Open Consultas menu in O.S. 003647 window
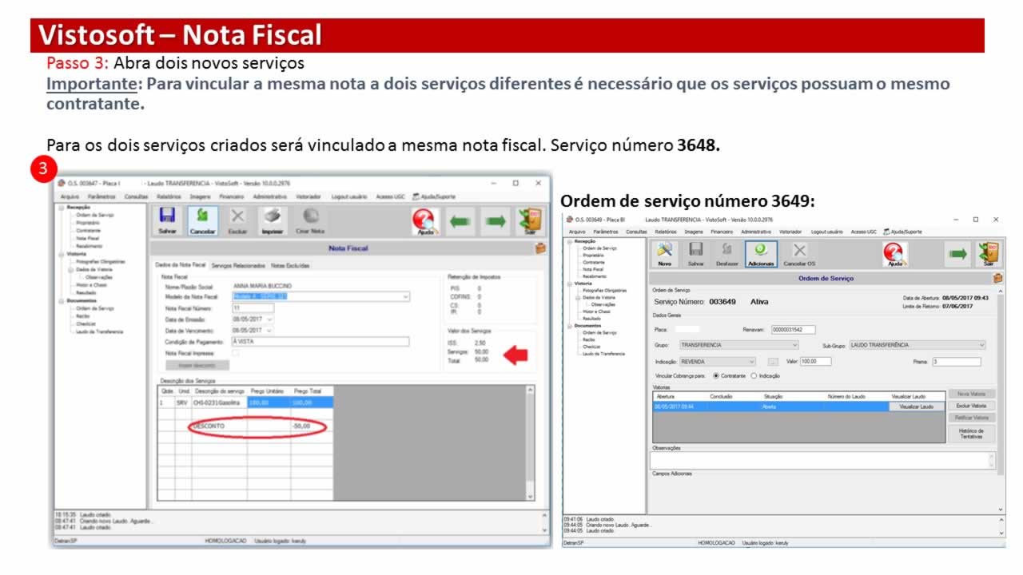Screen dimensions: 1023x575 pyautogui.click(x=136, y=196)
